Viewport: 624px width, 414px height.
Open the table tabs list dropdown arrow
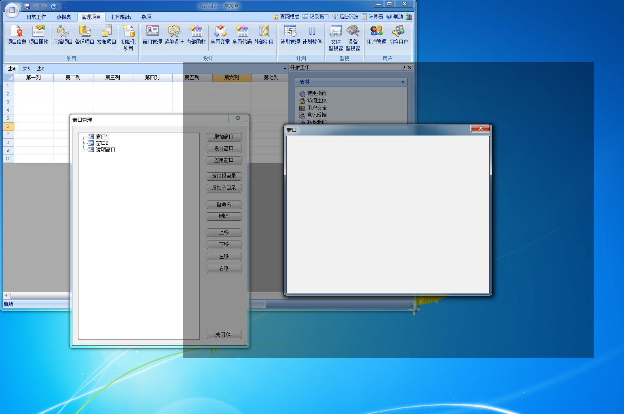click(285, 69)
